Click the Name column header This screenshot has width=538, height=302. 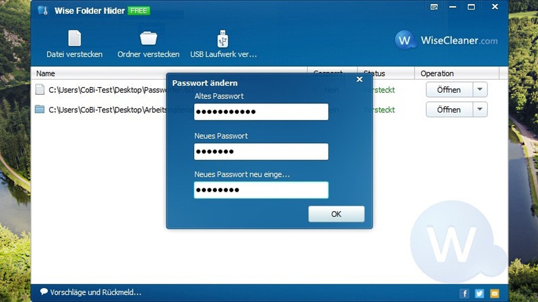coord(46,73)
